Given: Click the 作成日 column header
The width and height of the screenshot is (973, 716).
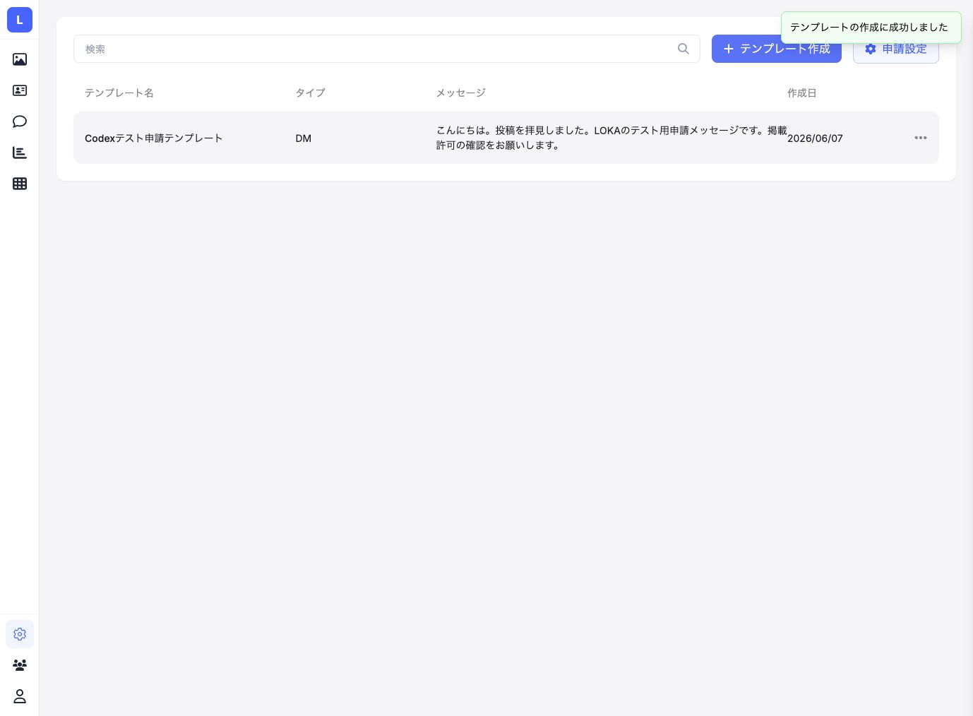Looking at the screenshot, I should [x=802, y=93].
